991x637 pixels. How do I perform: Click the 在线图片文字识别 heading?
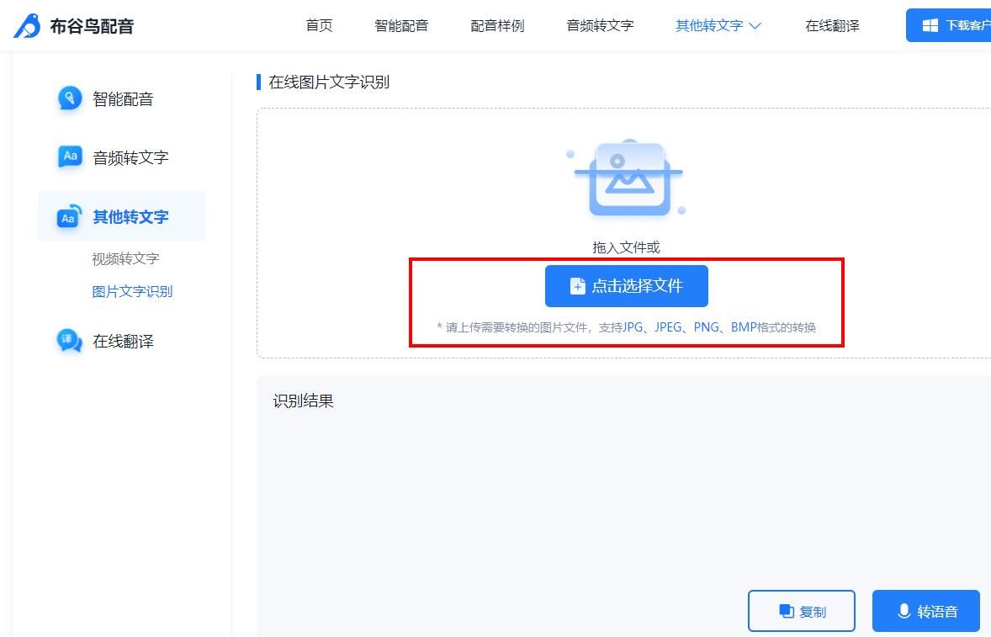329,82
